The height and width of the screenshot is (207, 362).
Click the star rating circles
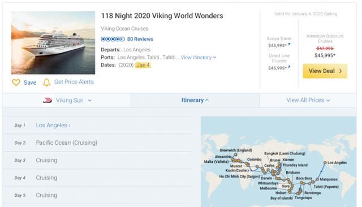click(113, 39)
